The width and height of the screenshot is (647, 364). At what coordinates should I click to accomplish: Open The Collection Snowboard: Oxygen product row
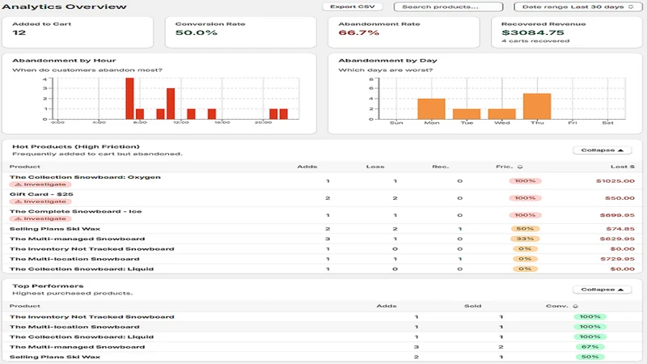(322, 180)
